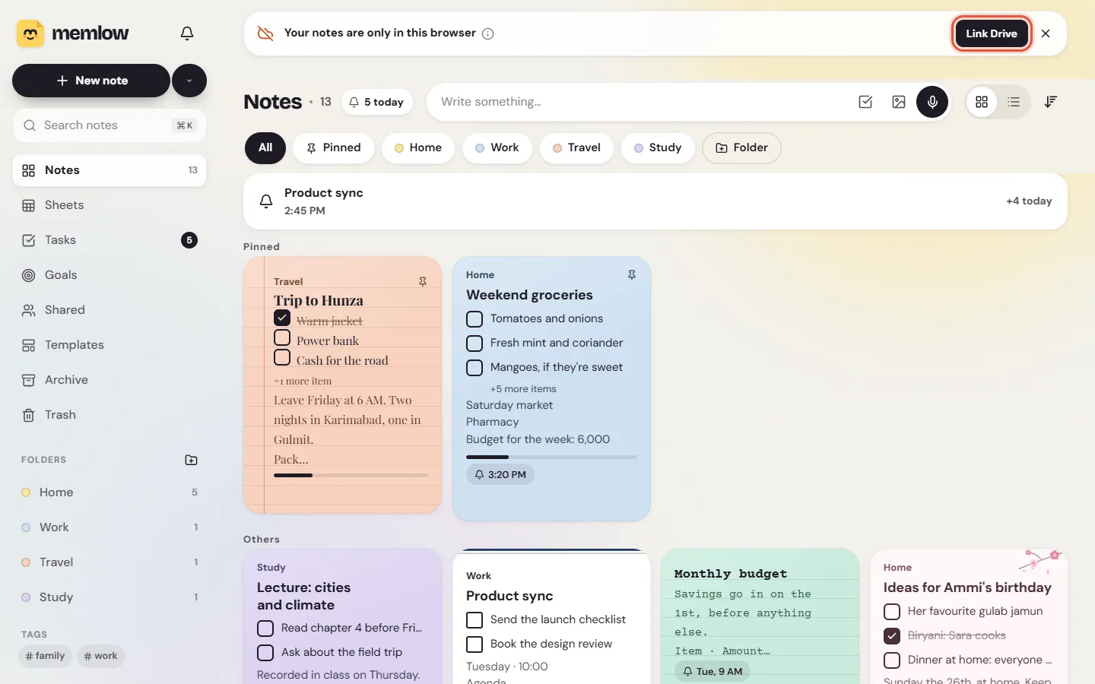Add a new folder with the plus-folder icon
Screen dimensions: 1095x684
pos(192,460)
